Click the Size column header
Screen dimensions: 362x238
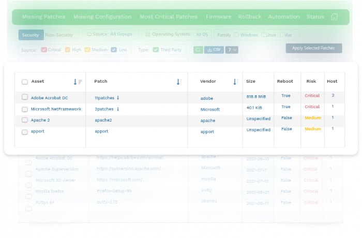250,81
